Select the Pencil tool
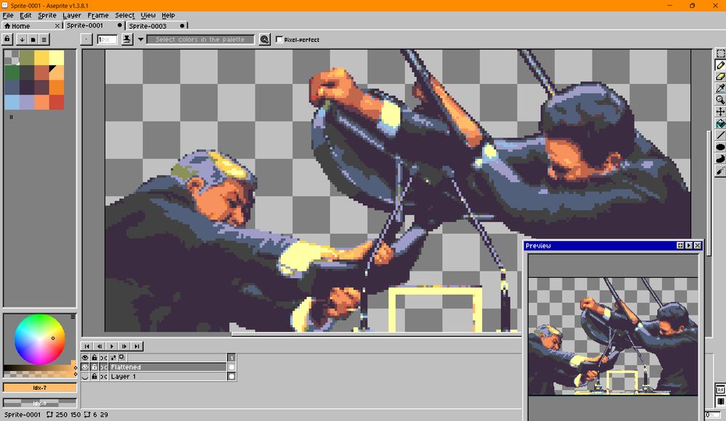The image size is (726, 421). (x=720, y=65)
